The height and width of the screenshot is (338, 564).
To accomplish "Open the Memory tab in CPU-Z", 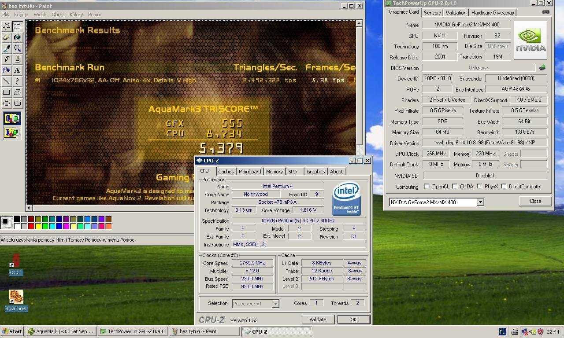I will click(x=275, y=172).
